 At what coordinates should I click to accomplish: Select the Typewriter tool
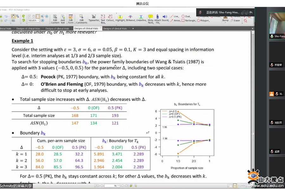pyautogui.click(x=94, y=18)
